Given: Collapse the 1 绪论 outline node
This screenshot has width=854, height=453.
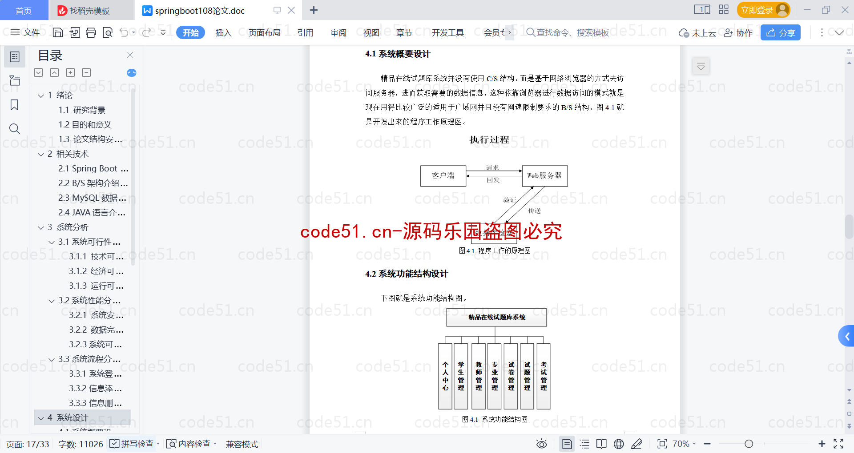Looking at the screenshot, I should pos(41,95).
